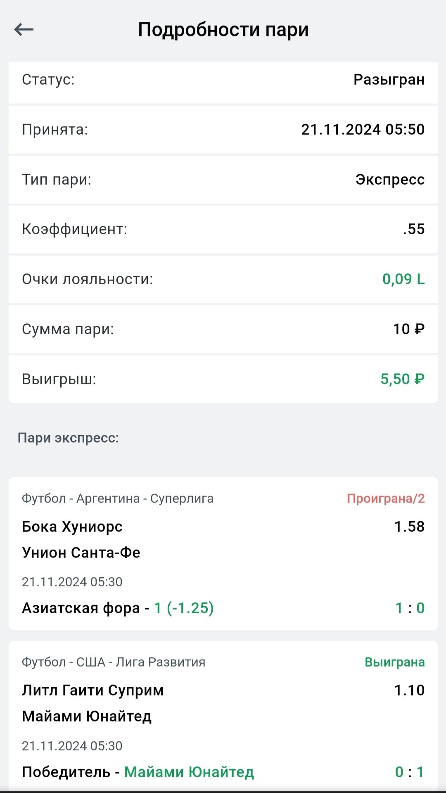Open the Бока Хуниорс team name
The width and height of the screenshot is (446, 793).
tap(72, 527)
